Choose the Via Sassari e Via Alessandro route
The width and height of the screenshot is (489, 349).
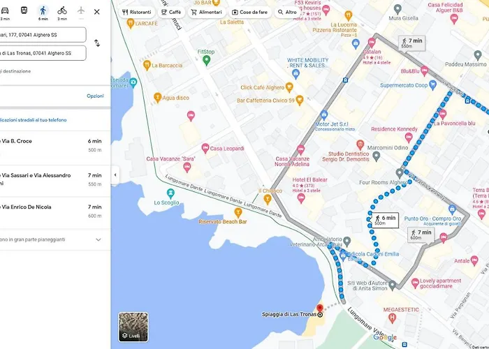pos(55,181)
